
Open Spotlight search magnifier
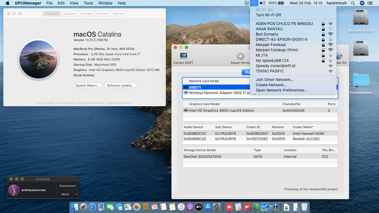353,3
